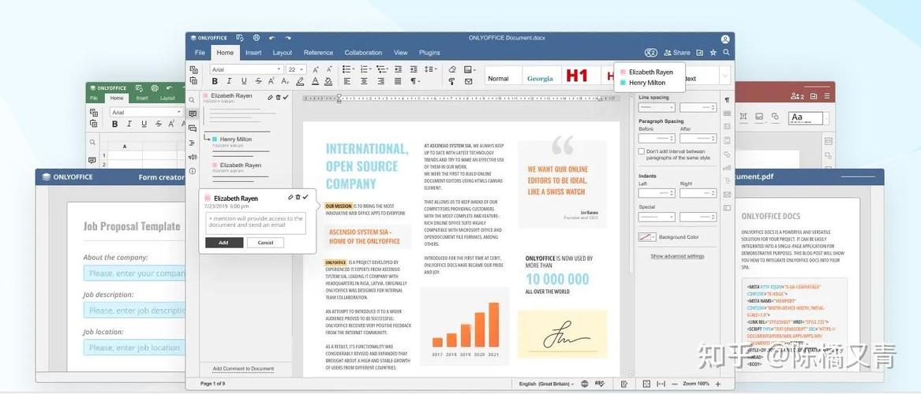
Task: Expand the line spacing toolbar dropdown
Action: click(436, 69)
